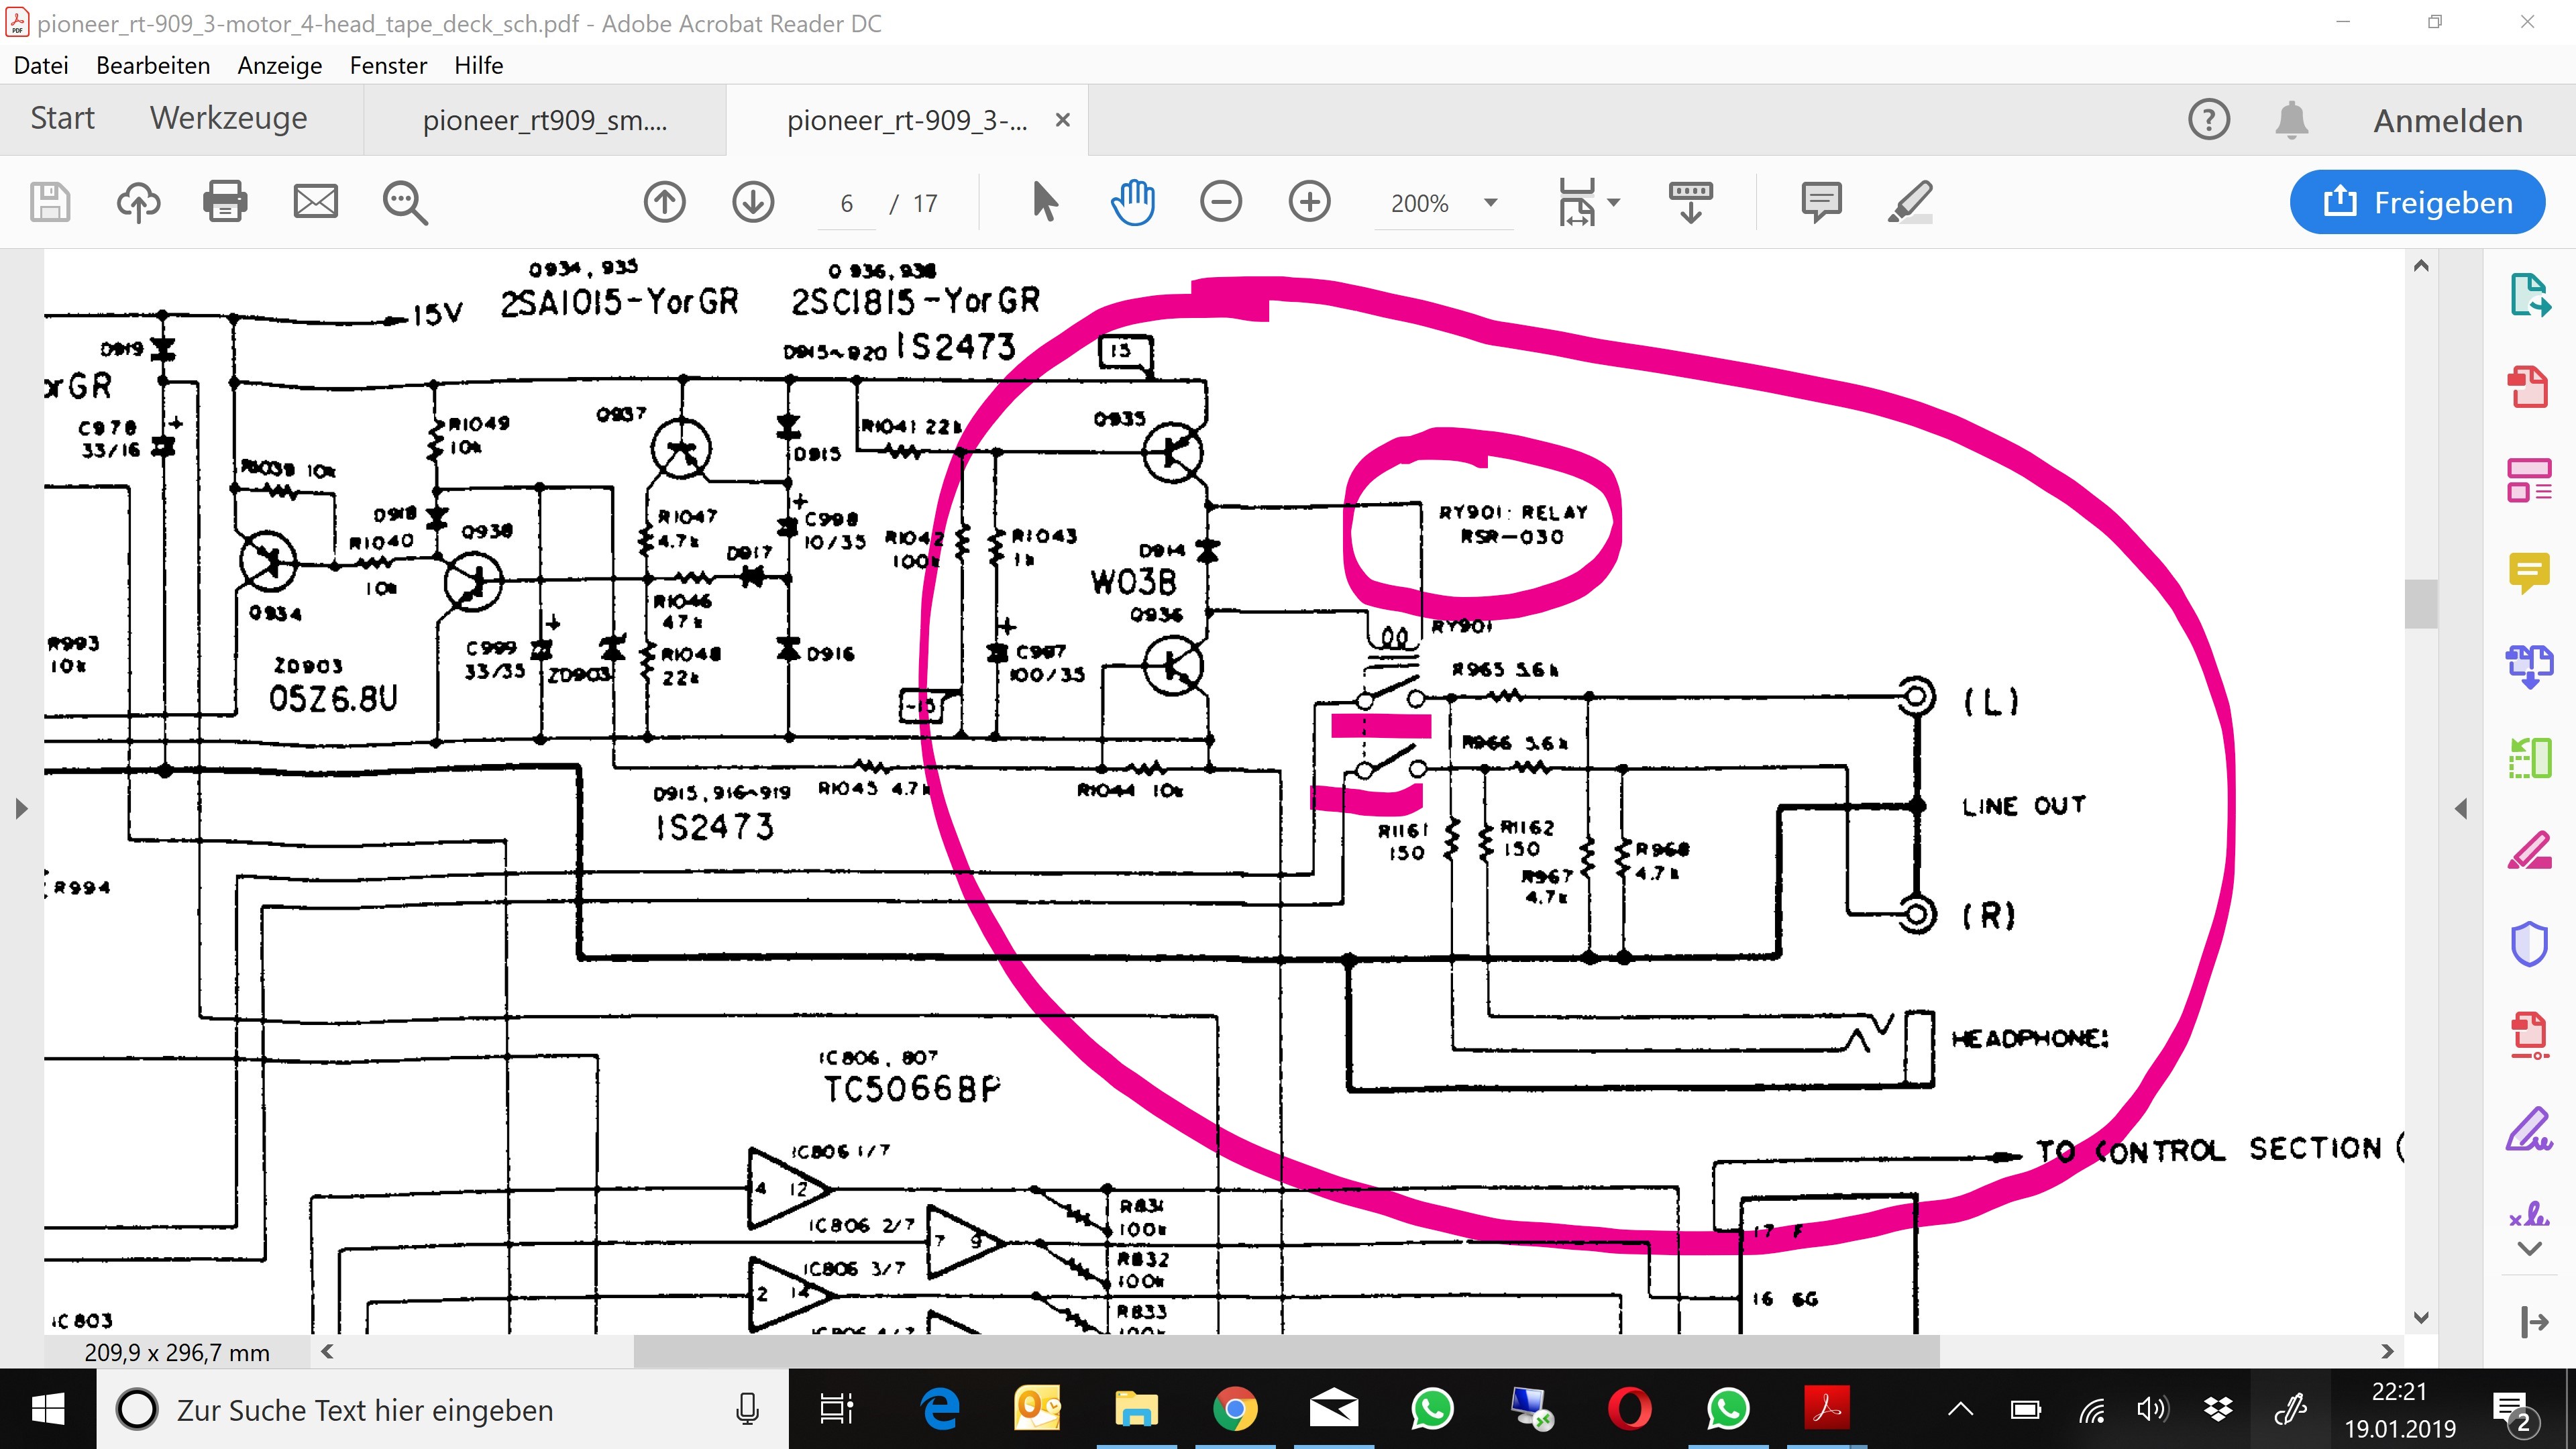Image resolution: width=2576 pixels, height=1449 pixels.
Task: Open Google Chrome from the taskbar
Action: pos(1235,1410)
